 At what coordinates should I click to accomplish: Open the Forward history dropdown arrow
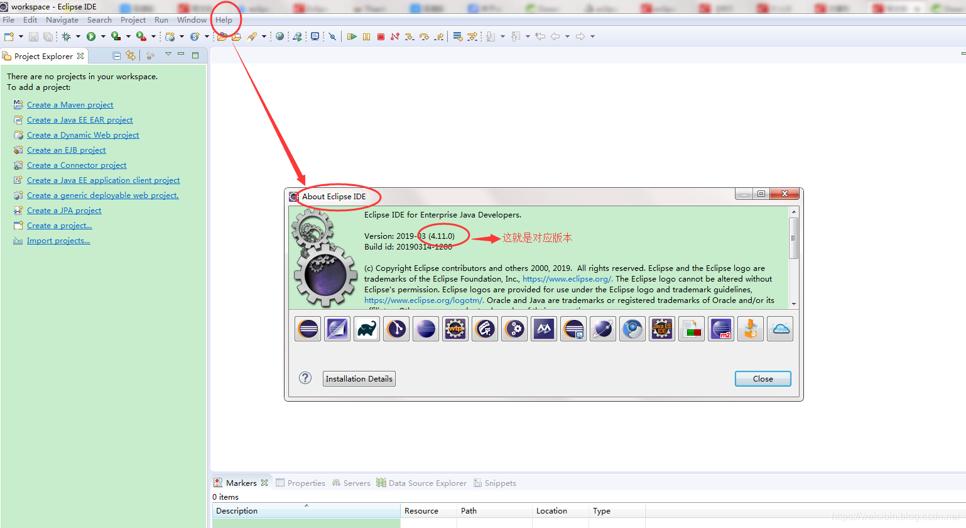click(x=592, y=36)
